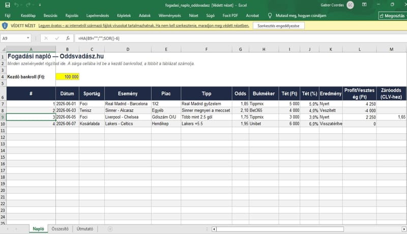Click the sheet tab scroll left arrow
Viewport: 407px width, 234px height.
click(x=8, y=229)
